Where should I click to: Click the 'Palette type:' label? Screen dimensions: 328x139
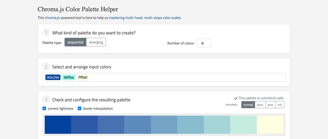(x=52, y=43)
